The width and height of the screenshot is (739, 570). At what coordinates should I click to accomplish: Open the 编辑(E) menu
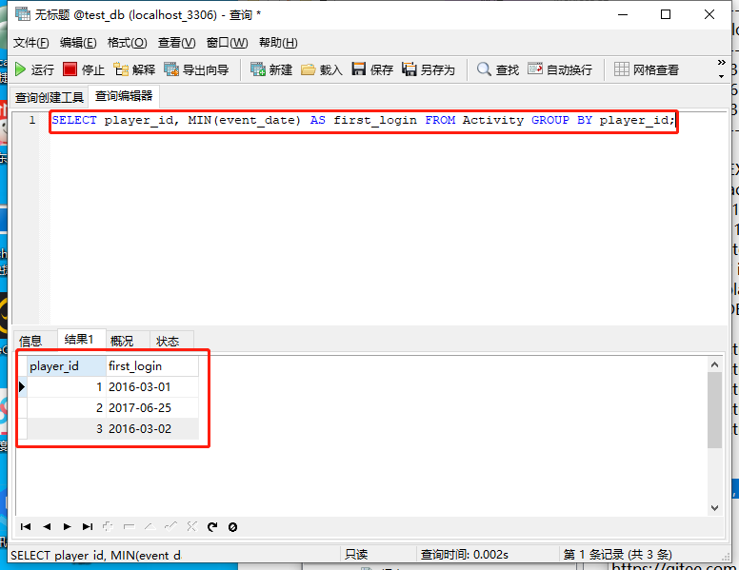click(78, 43)
